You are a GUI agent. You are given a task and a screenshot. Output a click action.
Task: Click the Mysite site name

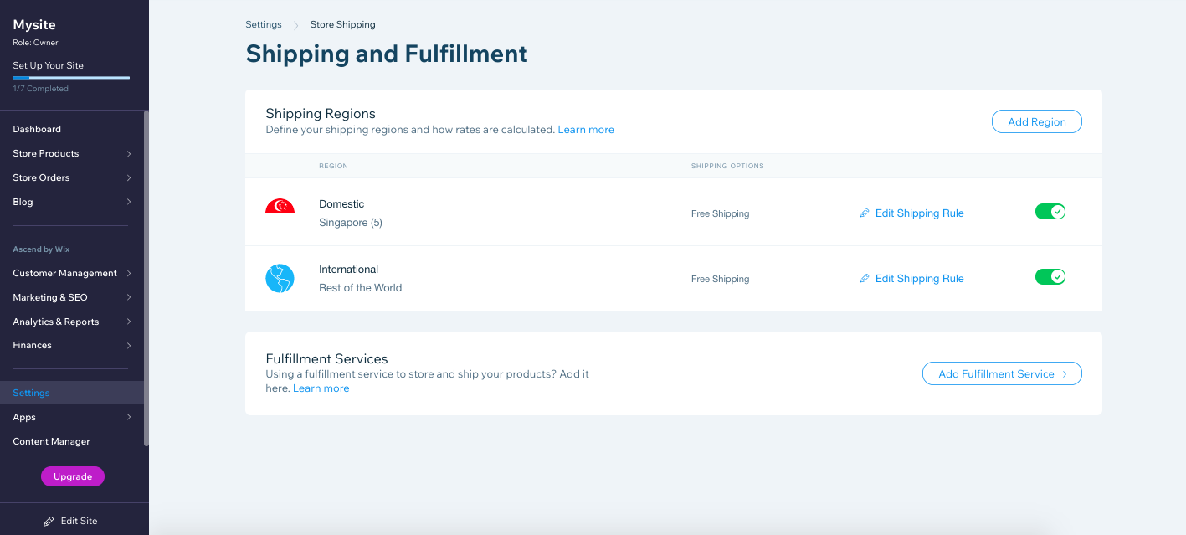point(34,25)
